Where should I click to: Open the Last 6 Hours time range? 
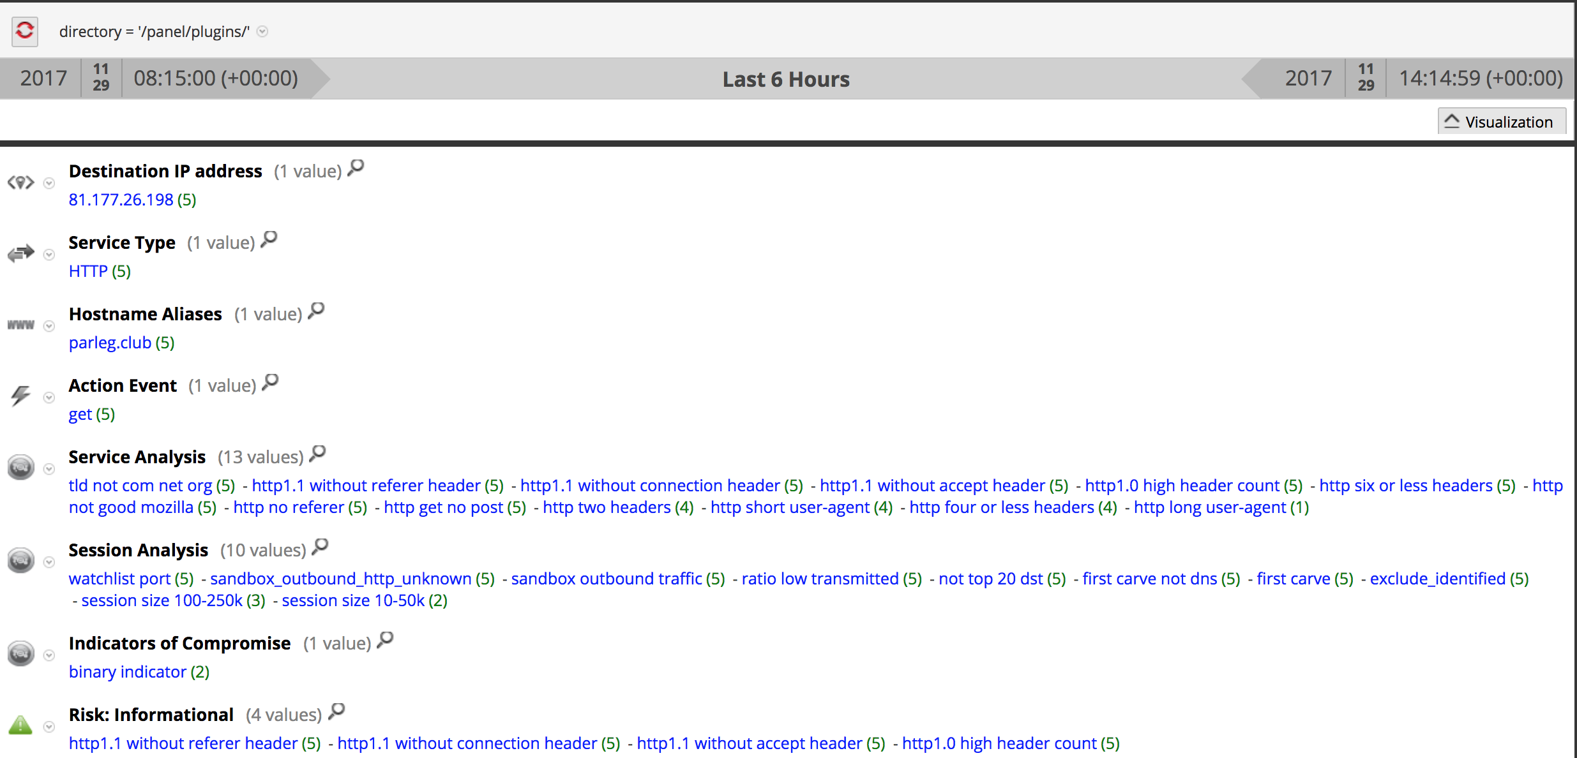(x=786, y=79)
